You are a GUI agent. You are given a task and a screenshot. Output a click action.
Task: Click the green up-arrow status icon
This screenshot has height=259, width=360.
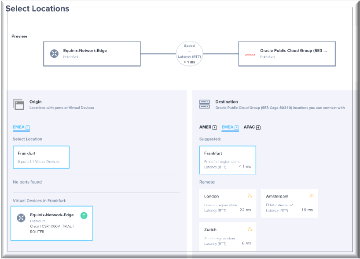(84, 215)
